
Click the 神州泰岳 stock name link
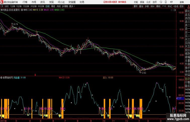click(122, 2)
